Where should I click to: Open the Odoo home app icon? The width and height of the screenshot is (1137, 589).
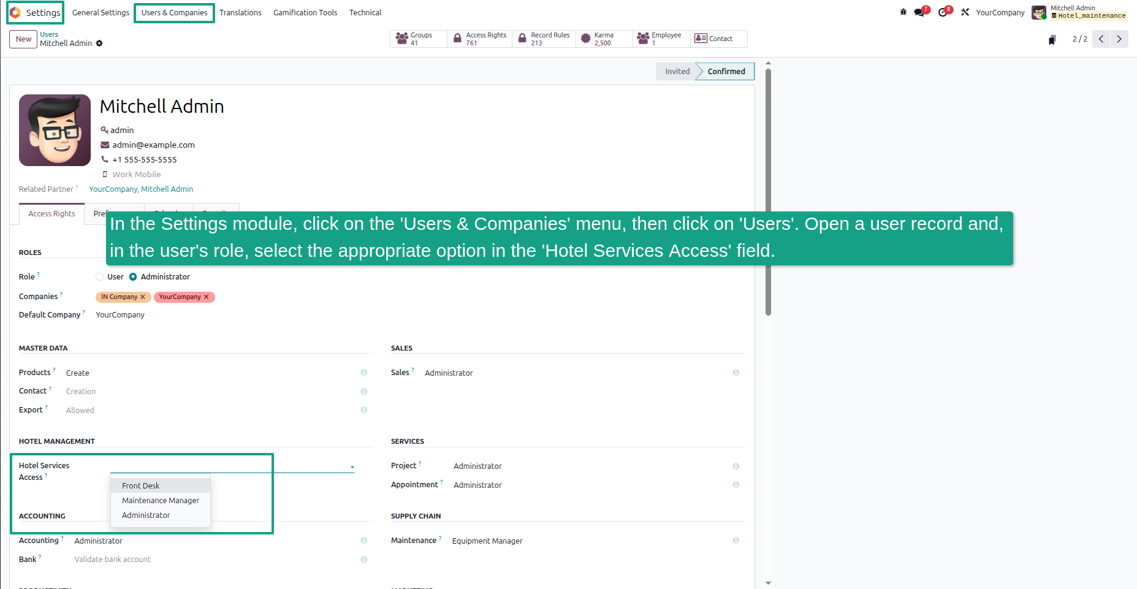click(x=15, y=12)
